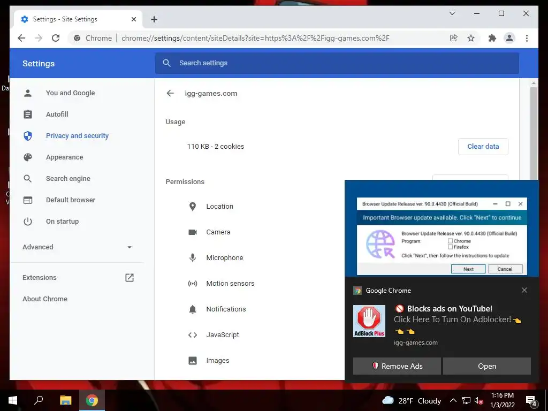Tick the Firefox program checkbox
Viewport: 548px width, 411px height.
(450, 247)
